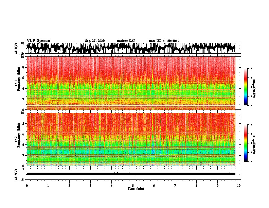Click the "4" kHz tick on ch.2 spectrogram
Viewport: 269px width, 208px height.
point(23,145)
